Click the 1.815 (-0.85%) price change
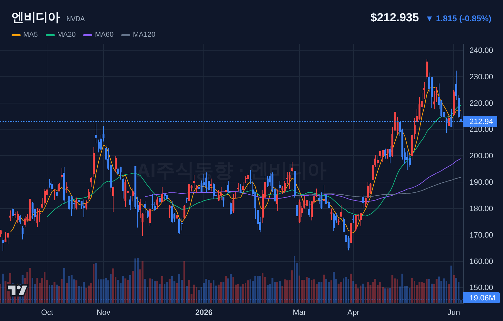 point(463,19)
